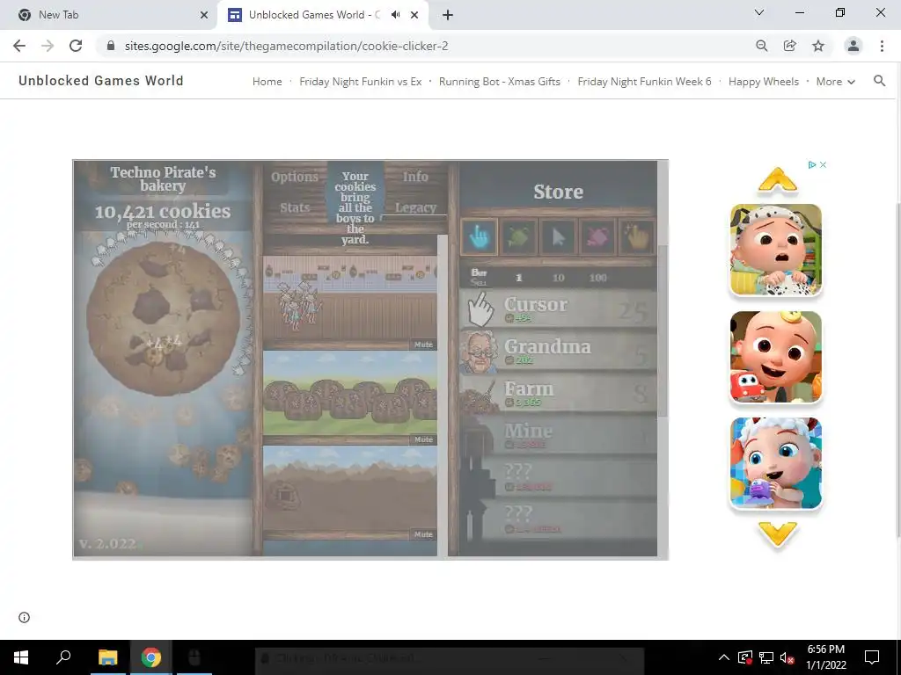This screenshot has height=675, width=901.
Task: Mute the tab via speaker icon
Action: [x=395, y=15]
